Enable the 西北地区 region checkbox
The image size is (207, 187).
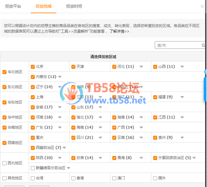click(4, 163)
